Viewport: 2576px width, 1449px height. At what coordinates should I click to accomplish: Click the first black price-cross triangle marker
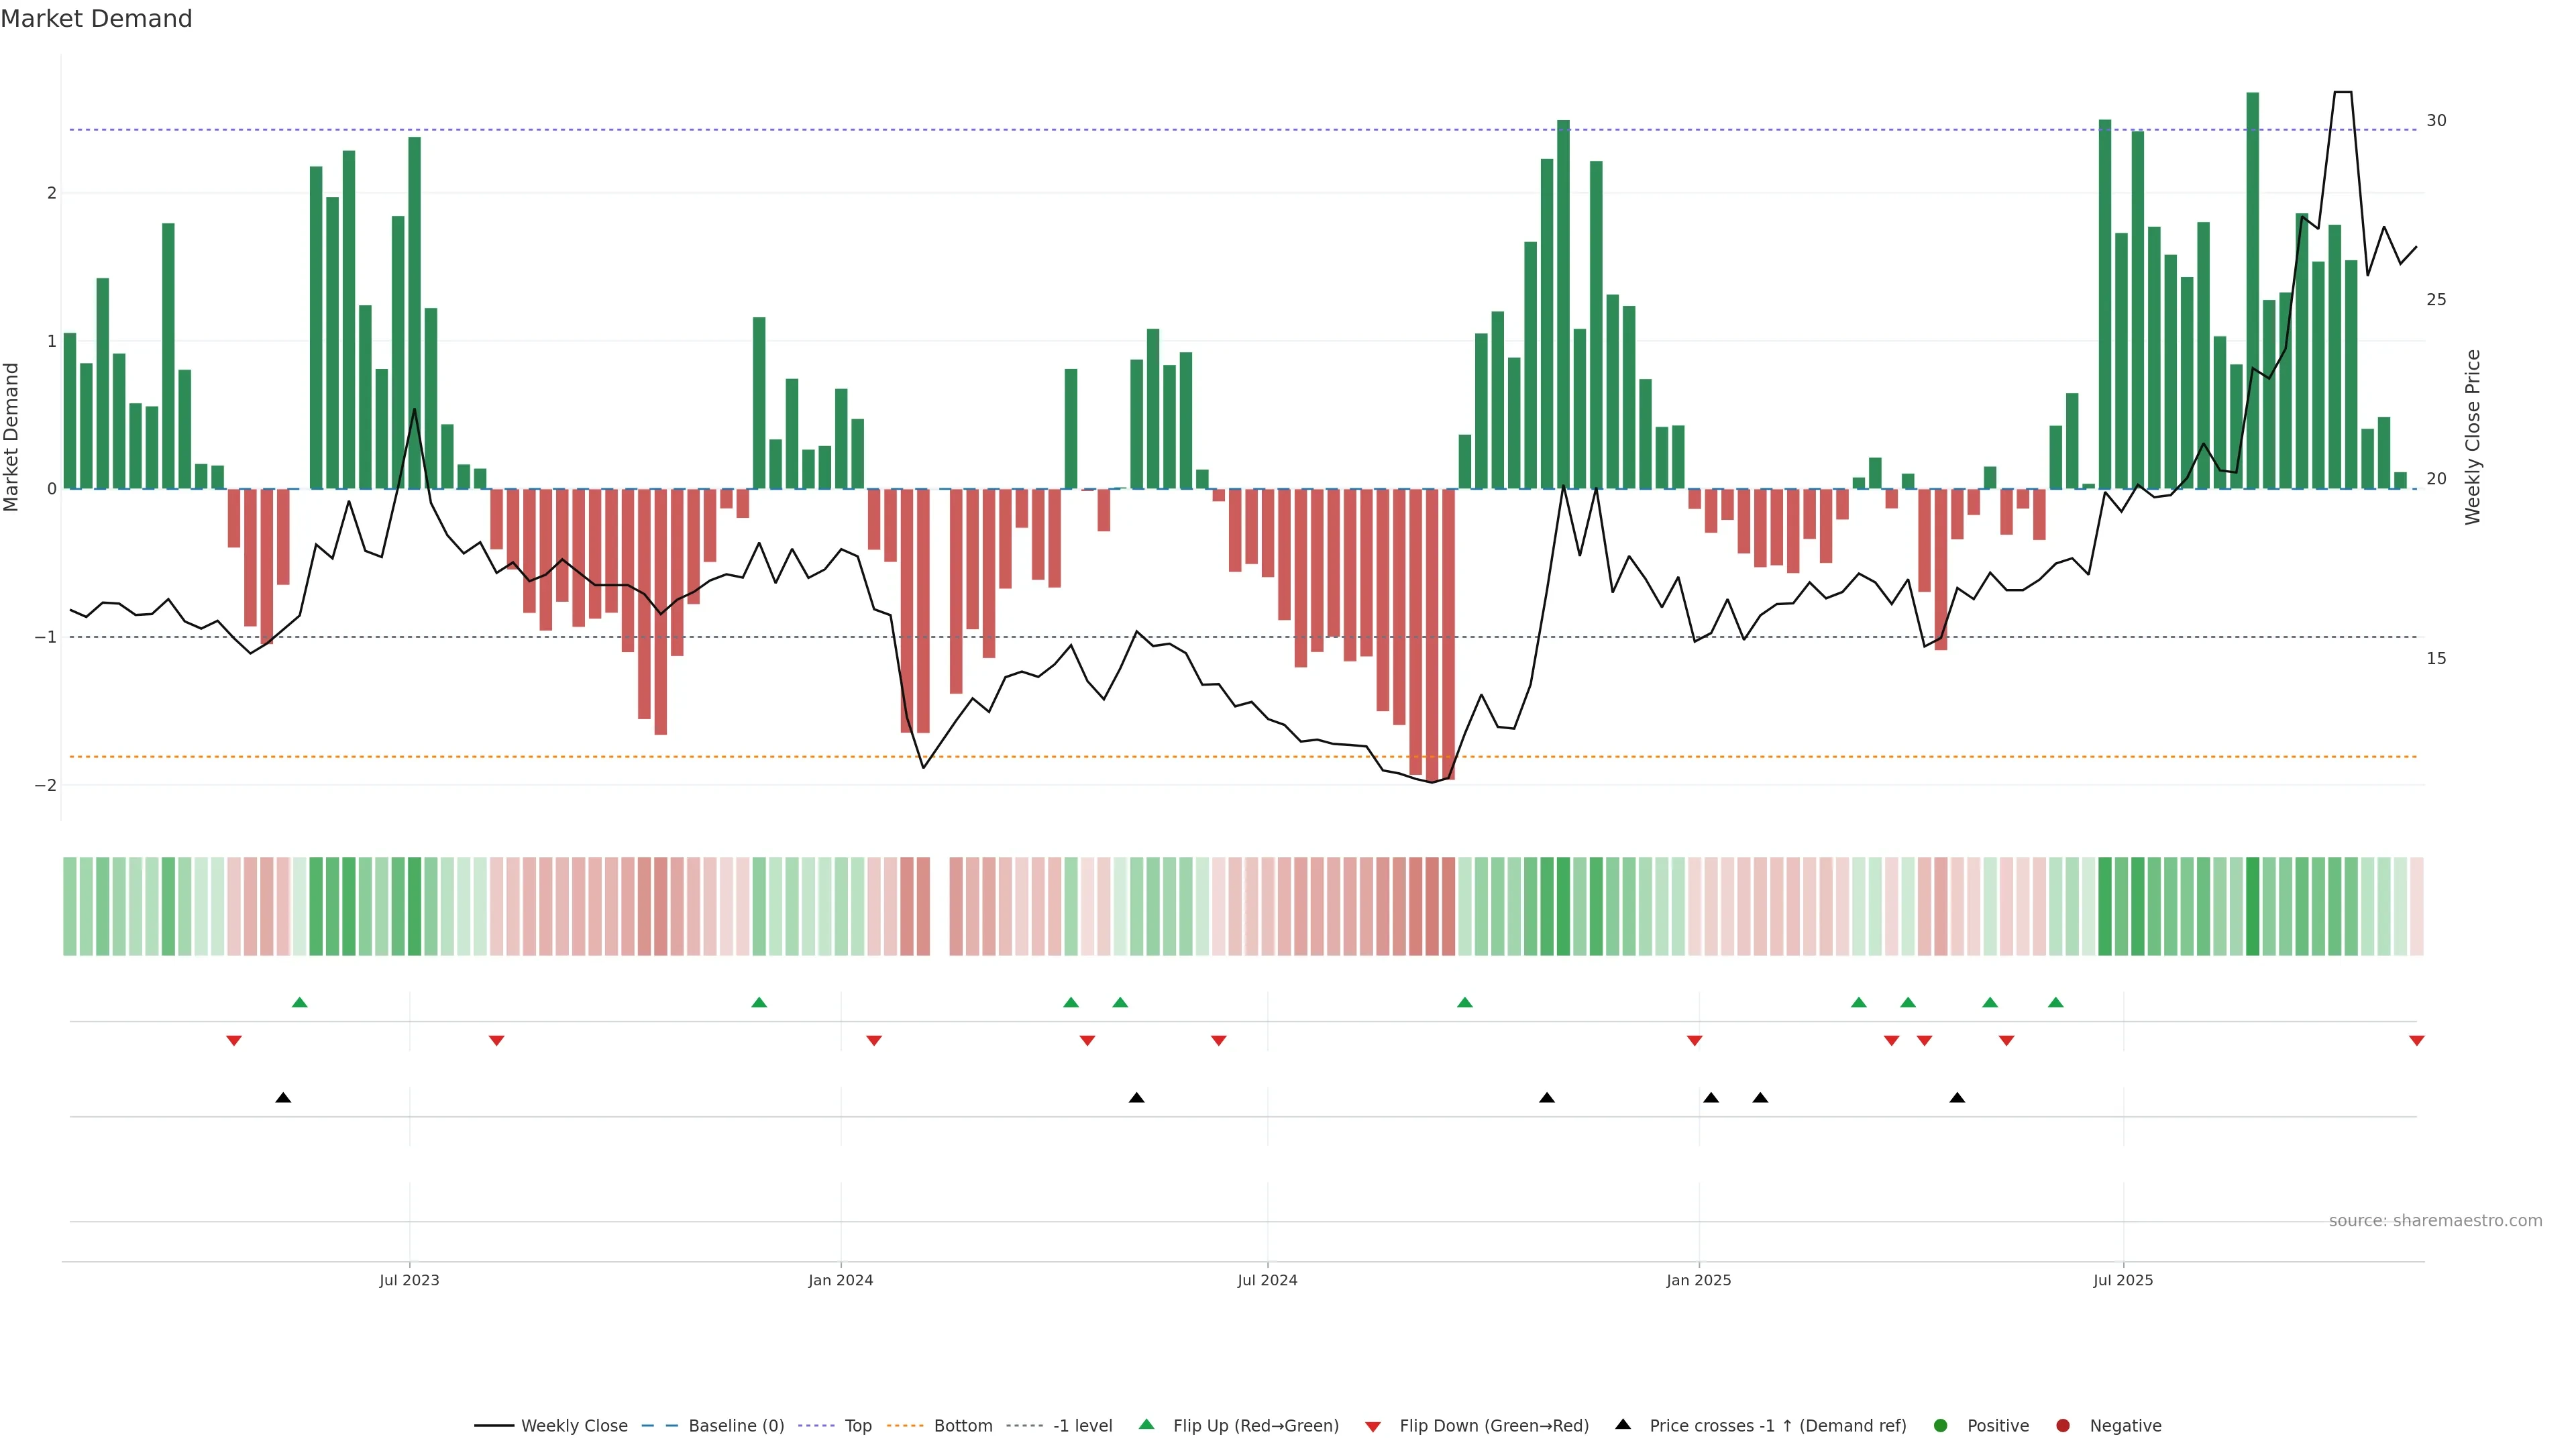[283, 1098]
